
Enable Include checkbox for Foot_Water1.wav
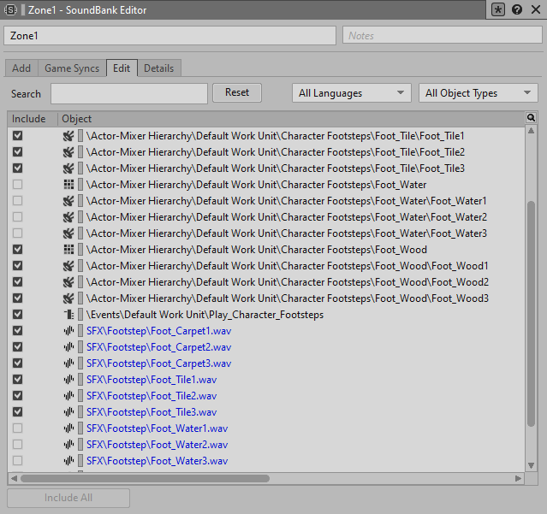(18, 428)
